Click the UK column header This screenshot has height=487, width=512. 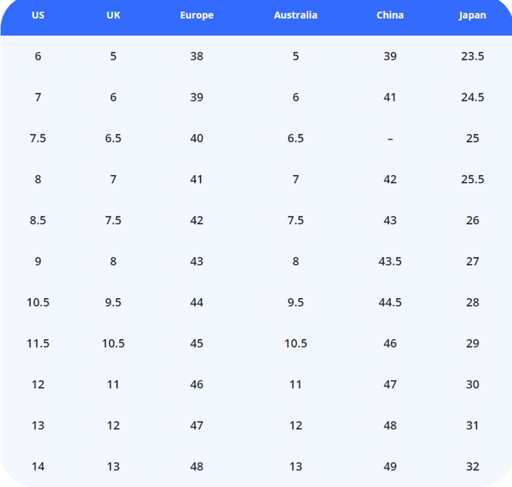point(113,15)
